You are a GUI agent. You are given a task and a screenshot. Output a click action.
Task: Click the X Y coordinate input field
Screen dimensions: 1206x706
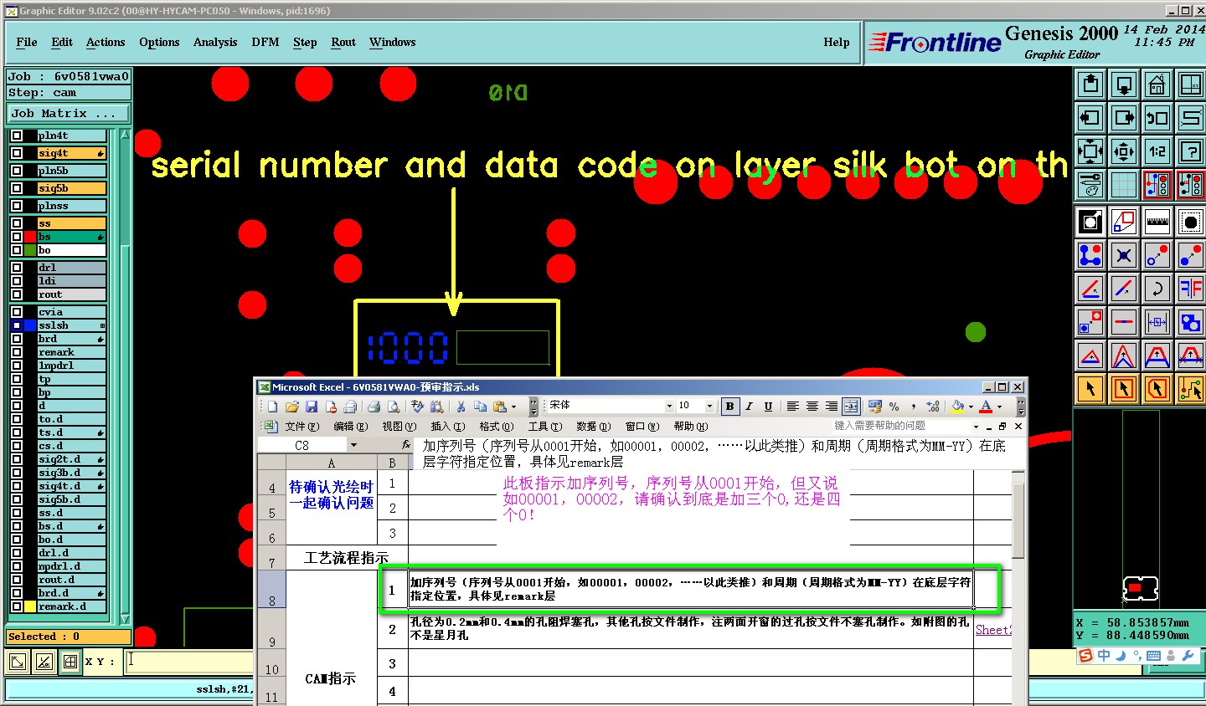click(x=189, y=662)
